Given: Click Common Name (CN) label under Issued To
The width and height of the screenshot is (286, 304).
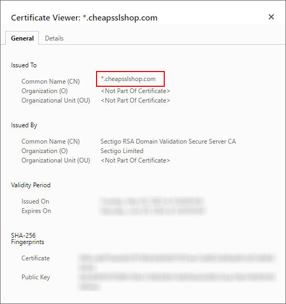Looking at the screenshot, I should [50, 82].
